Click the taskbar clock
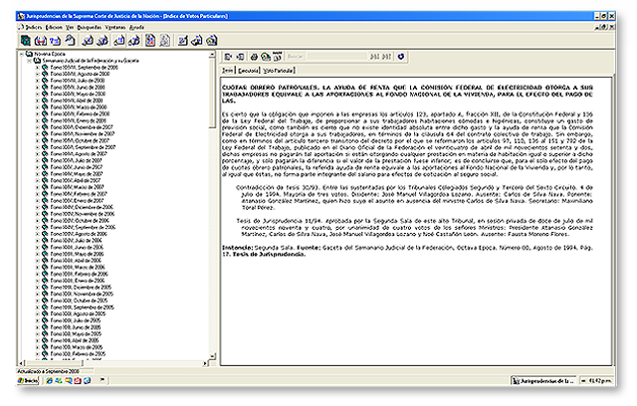 600,381
